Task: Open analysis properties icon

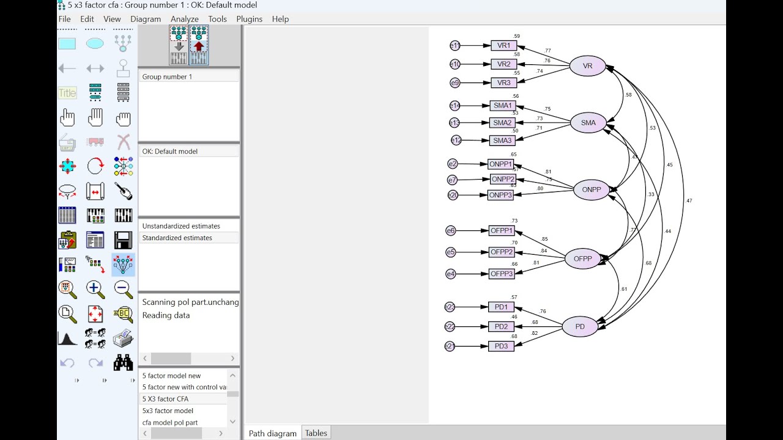Action: tap(95, 215)
